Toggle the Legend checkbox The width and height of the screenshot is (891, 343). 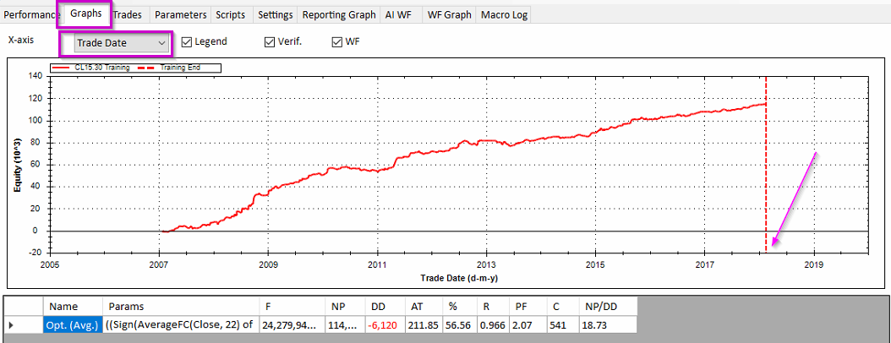tap(188, 41)
